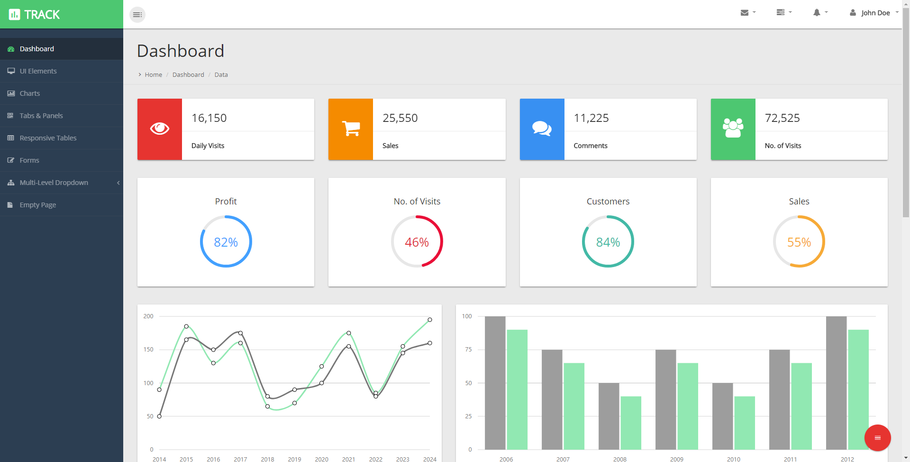Expand the Multi-Level Dropdown chevron
The height and width of the screenshot is (462, 910).
[118, 183]
